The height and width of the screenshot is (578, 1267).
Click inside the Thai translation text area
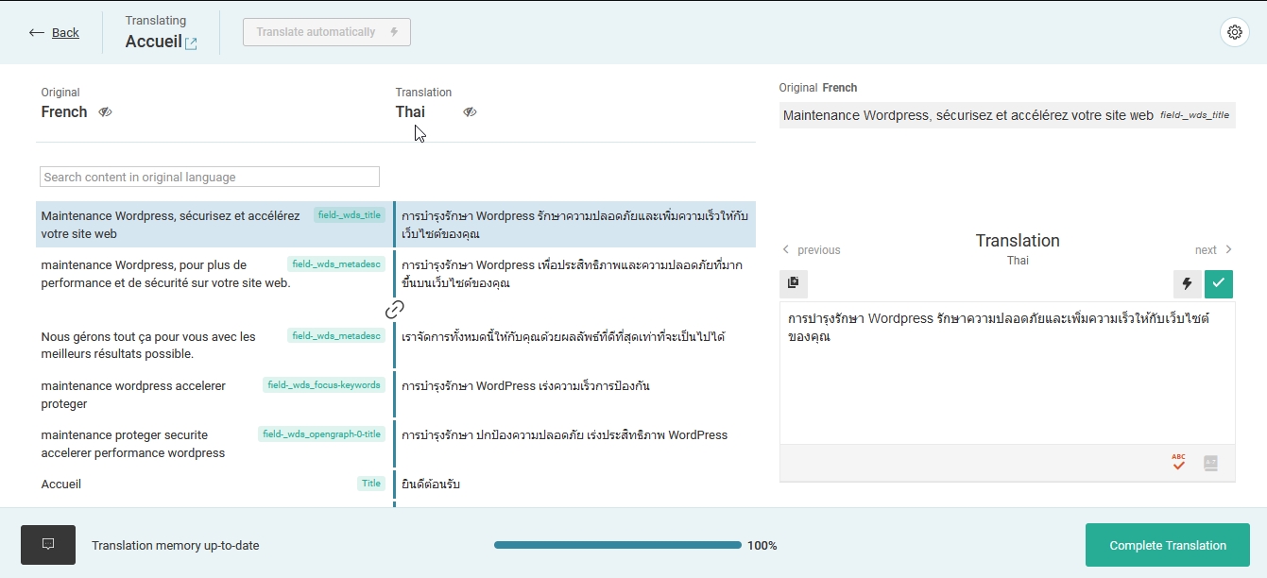pyautogui.click(x=1007, y=373)
